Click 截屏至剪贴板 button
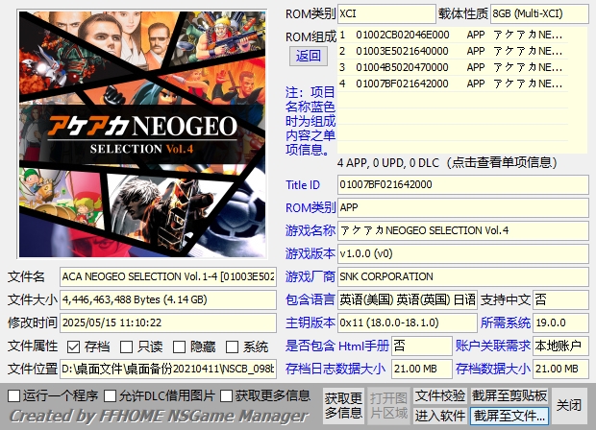Image resolution: width=596 pixels, height=430 pixels. click(x=509, y=395)
